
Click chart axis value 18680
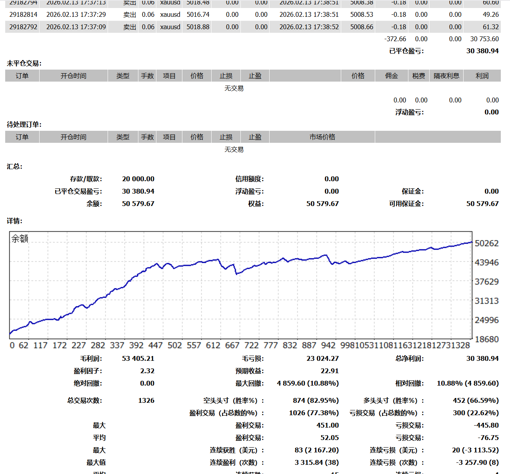487,339
